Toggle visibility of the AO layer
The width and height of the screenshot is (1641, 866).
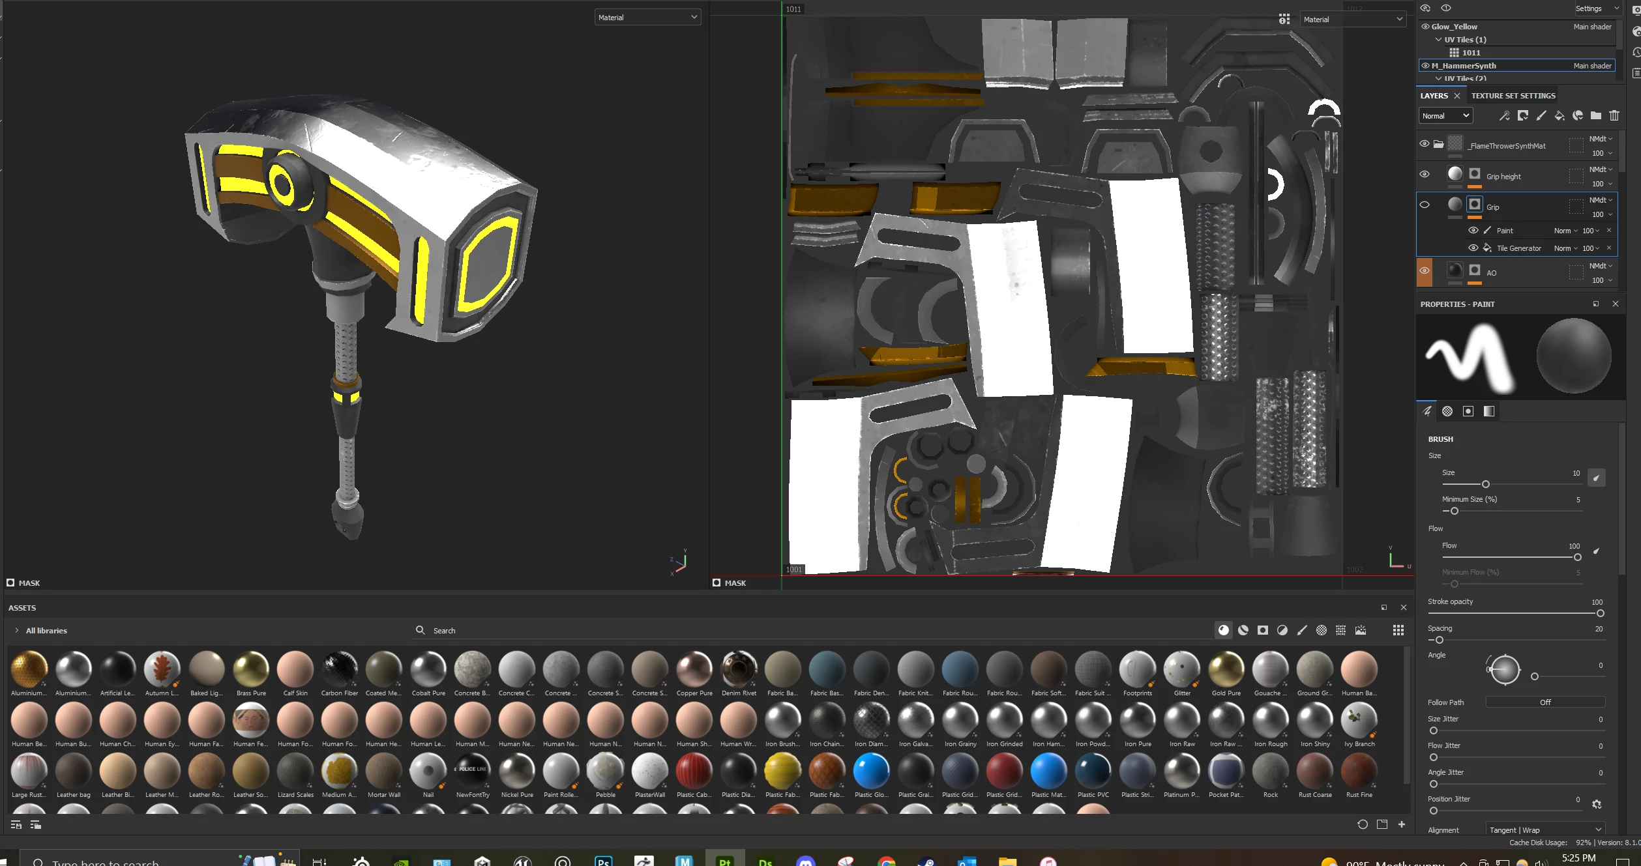pos(1425,270)
